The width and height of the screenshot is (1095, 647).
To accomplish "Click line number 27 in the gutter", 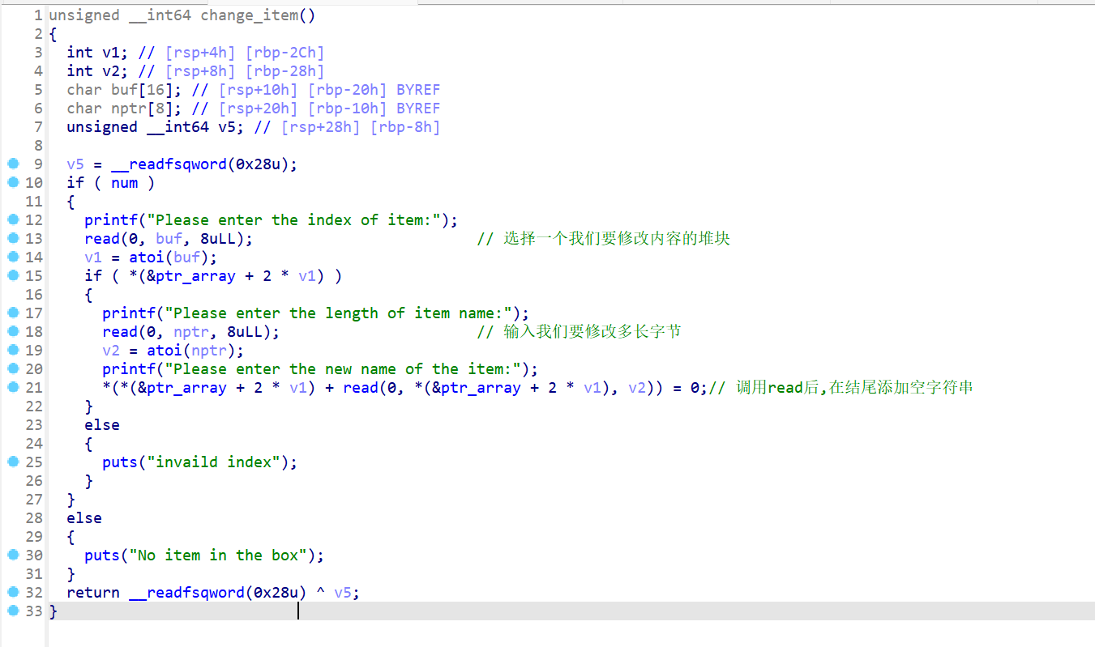I will [x=34, y=500].
